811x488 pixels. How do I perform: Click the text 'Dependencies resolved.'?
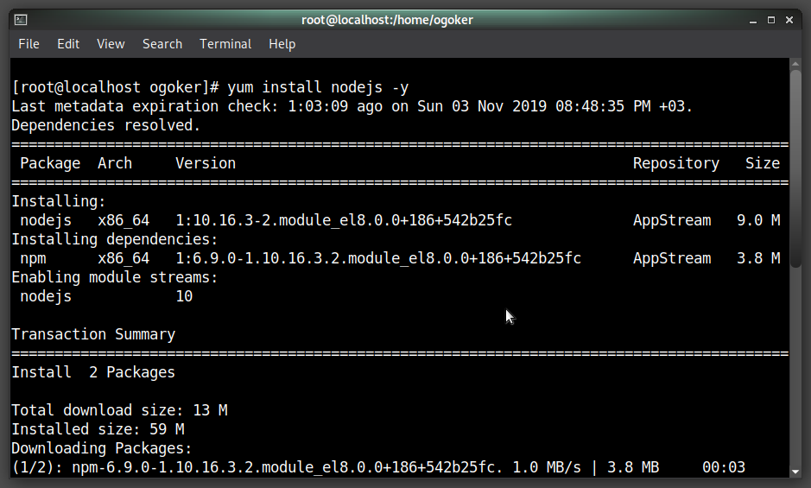pos(106,125)
